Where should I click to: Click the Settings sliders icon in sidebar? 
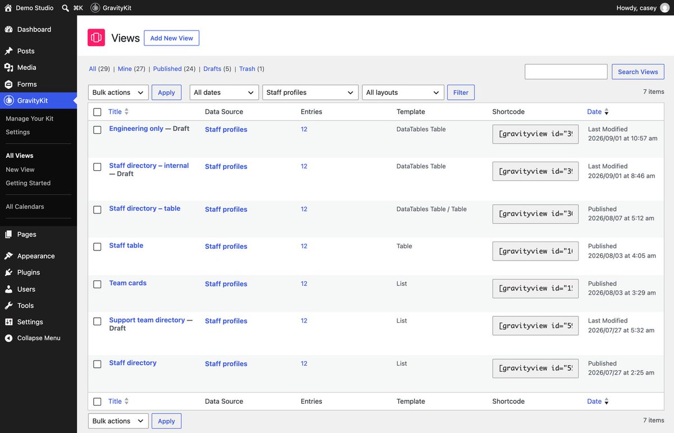tap(8, 322)
